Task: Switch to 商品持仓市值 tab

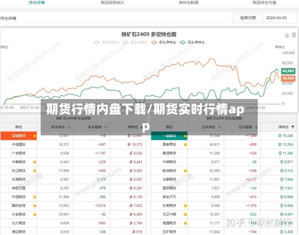Action: tap(264, 2)
